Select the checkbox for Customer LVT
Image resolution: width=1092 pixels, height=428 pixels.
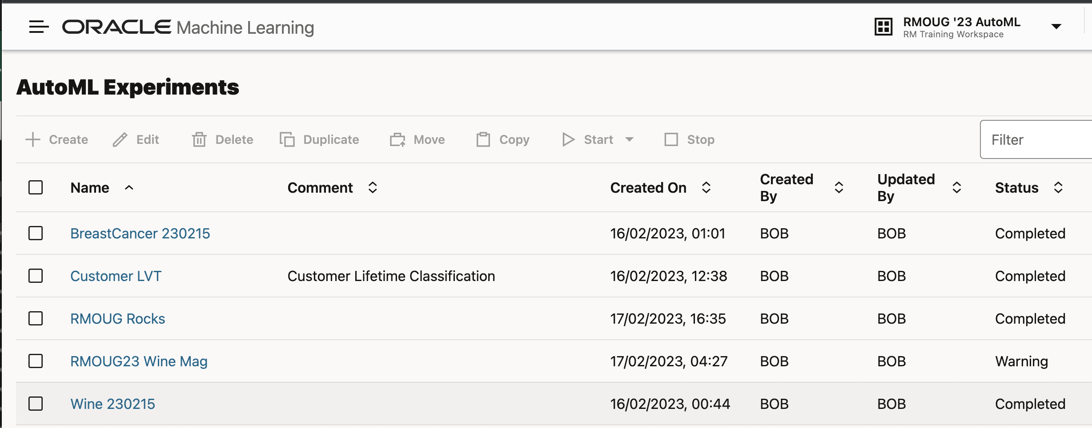(36, 276)
